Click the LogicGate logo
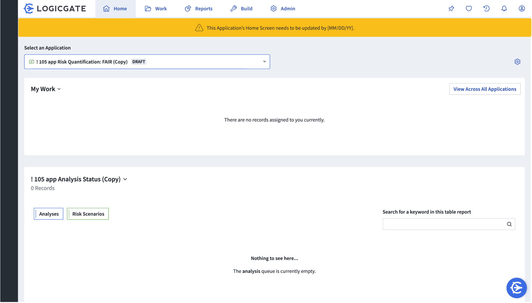Viewport: 532px width, 303px height. coord(55,9)
